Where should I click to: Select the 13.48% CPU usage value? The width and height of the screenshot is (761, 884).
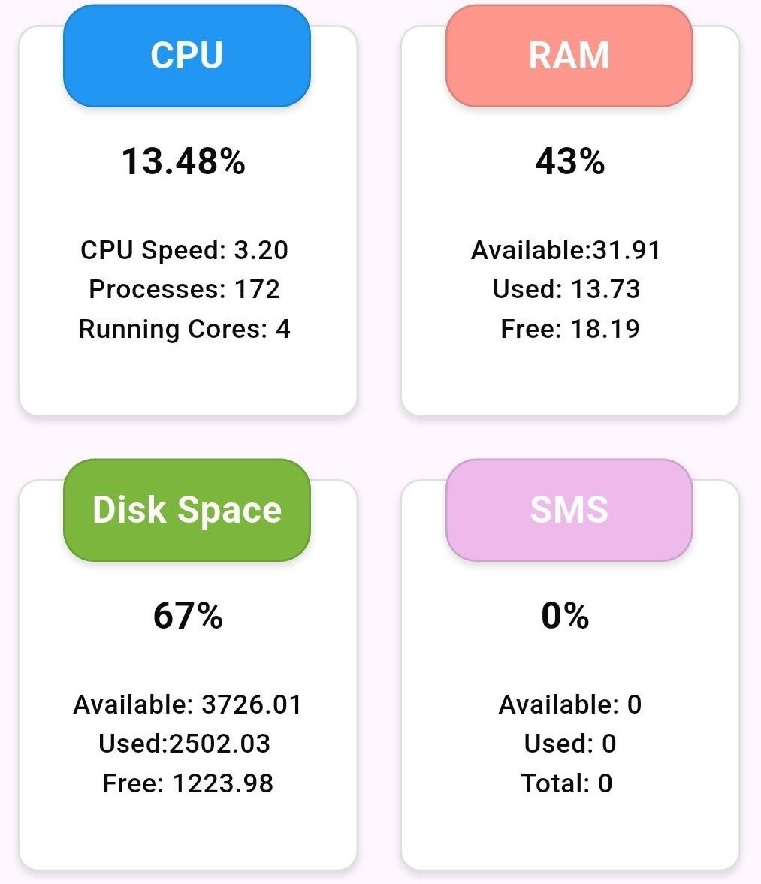tap(184, 161)
